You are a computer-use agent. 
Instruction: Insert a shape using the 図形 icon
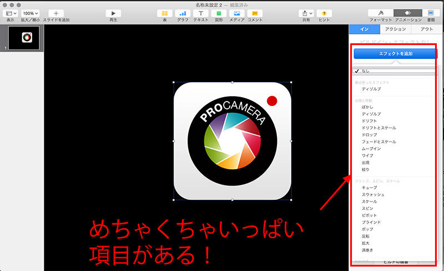(219, 13)
